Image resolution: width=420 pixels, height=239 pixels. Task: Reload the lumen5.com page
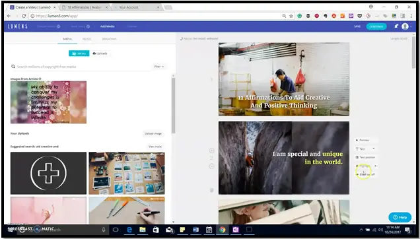(24, 16)
